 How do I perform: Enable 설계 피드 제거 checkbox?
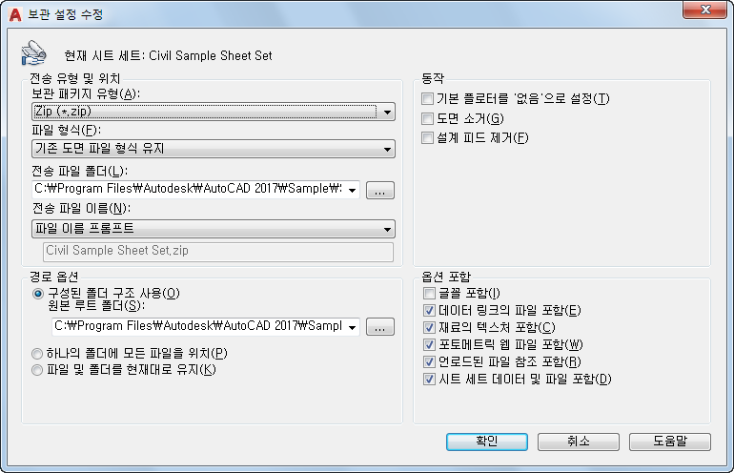[x=427, y=137]
